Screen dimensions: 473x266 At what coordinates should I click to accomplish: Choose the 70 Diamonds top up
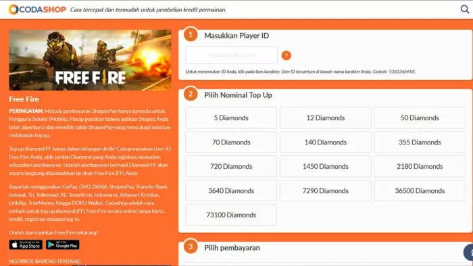(231, 142)
